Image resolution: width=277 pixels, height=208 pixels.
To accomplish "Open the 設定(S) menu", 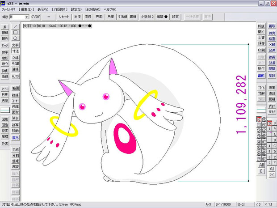I will coord(76,9).
